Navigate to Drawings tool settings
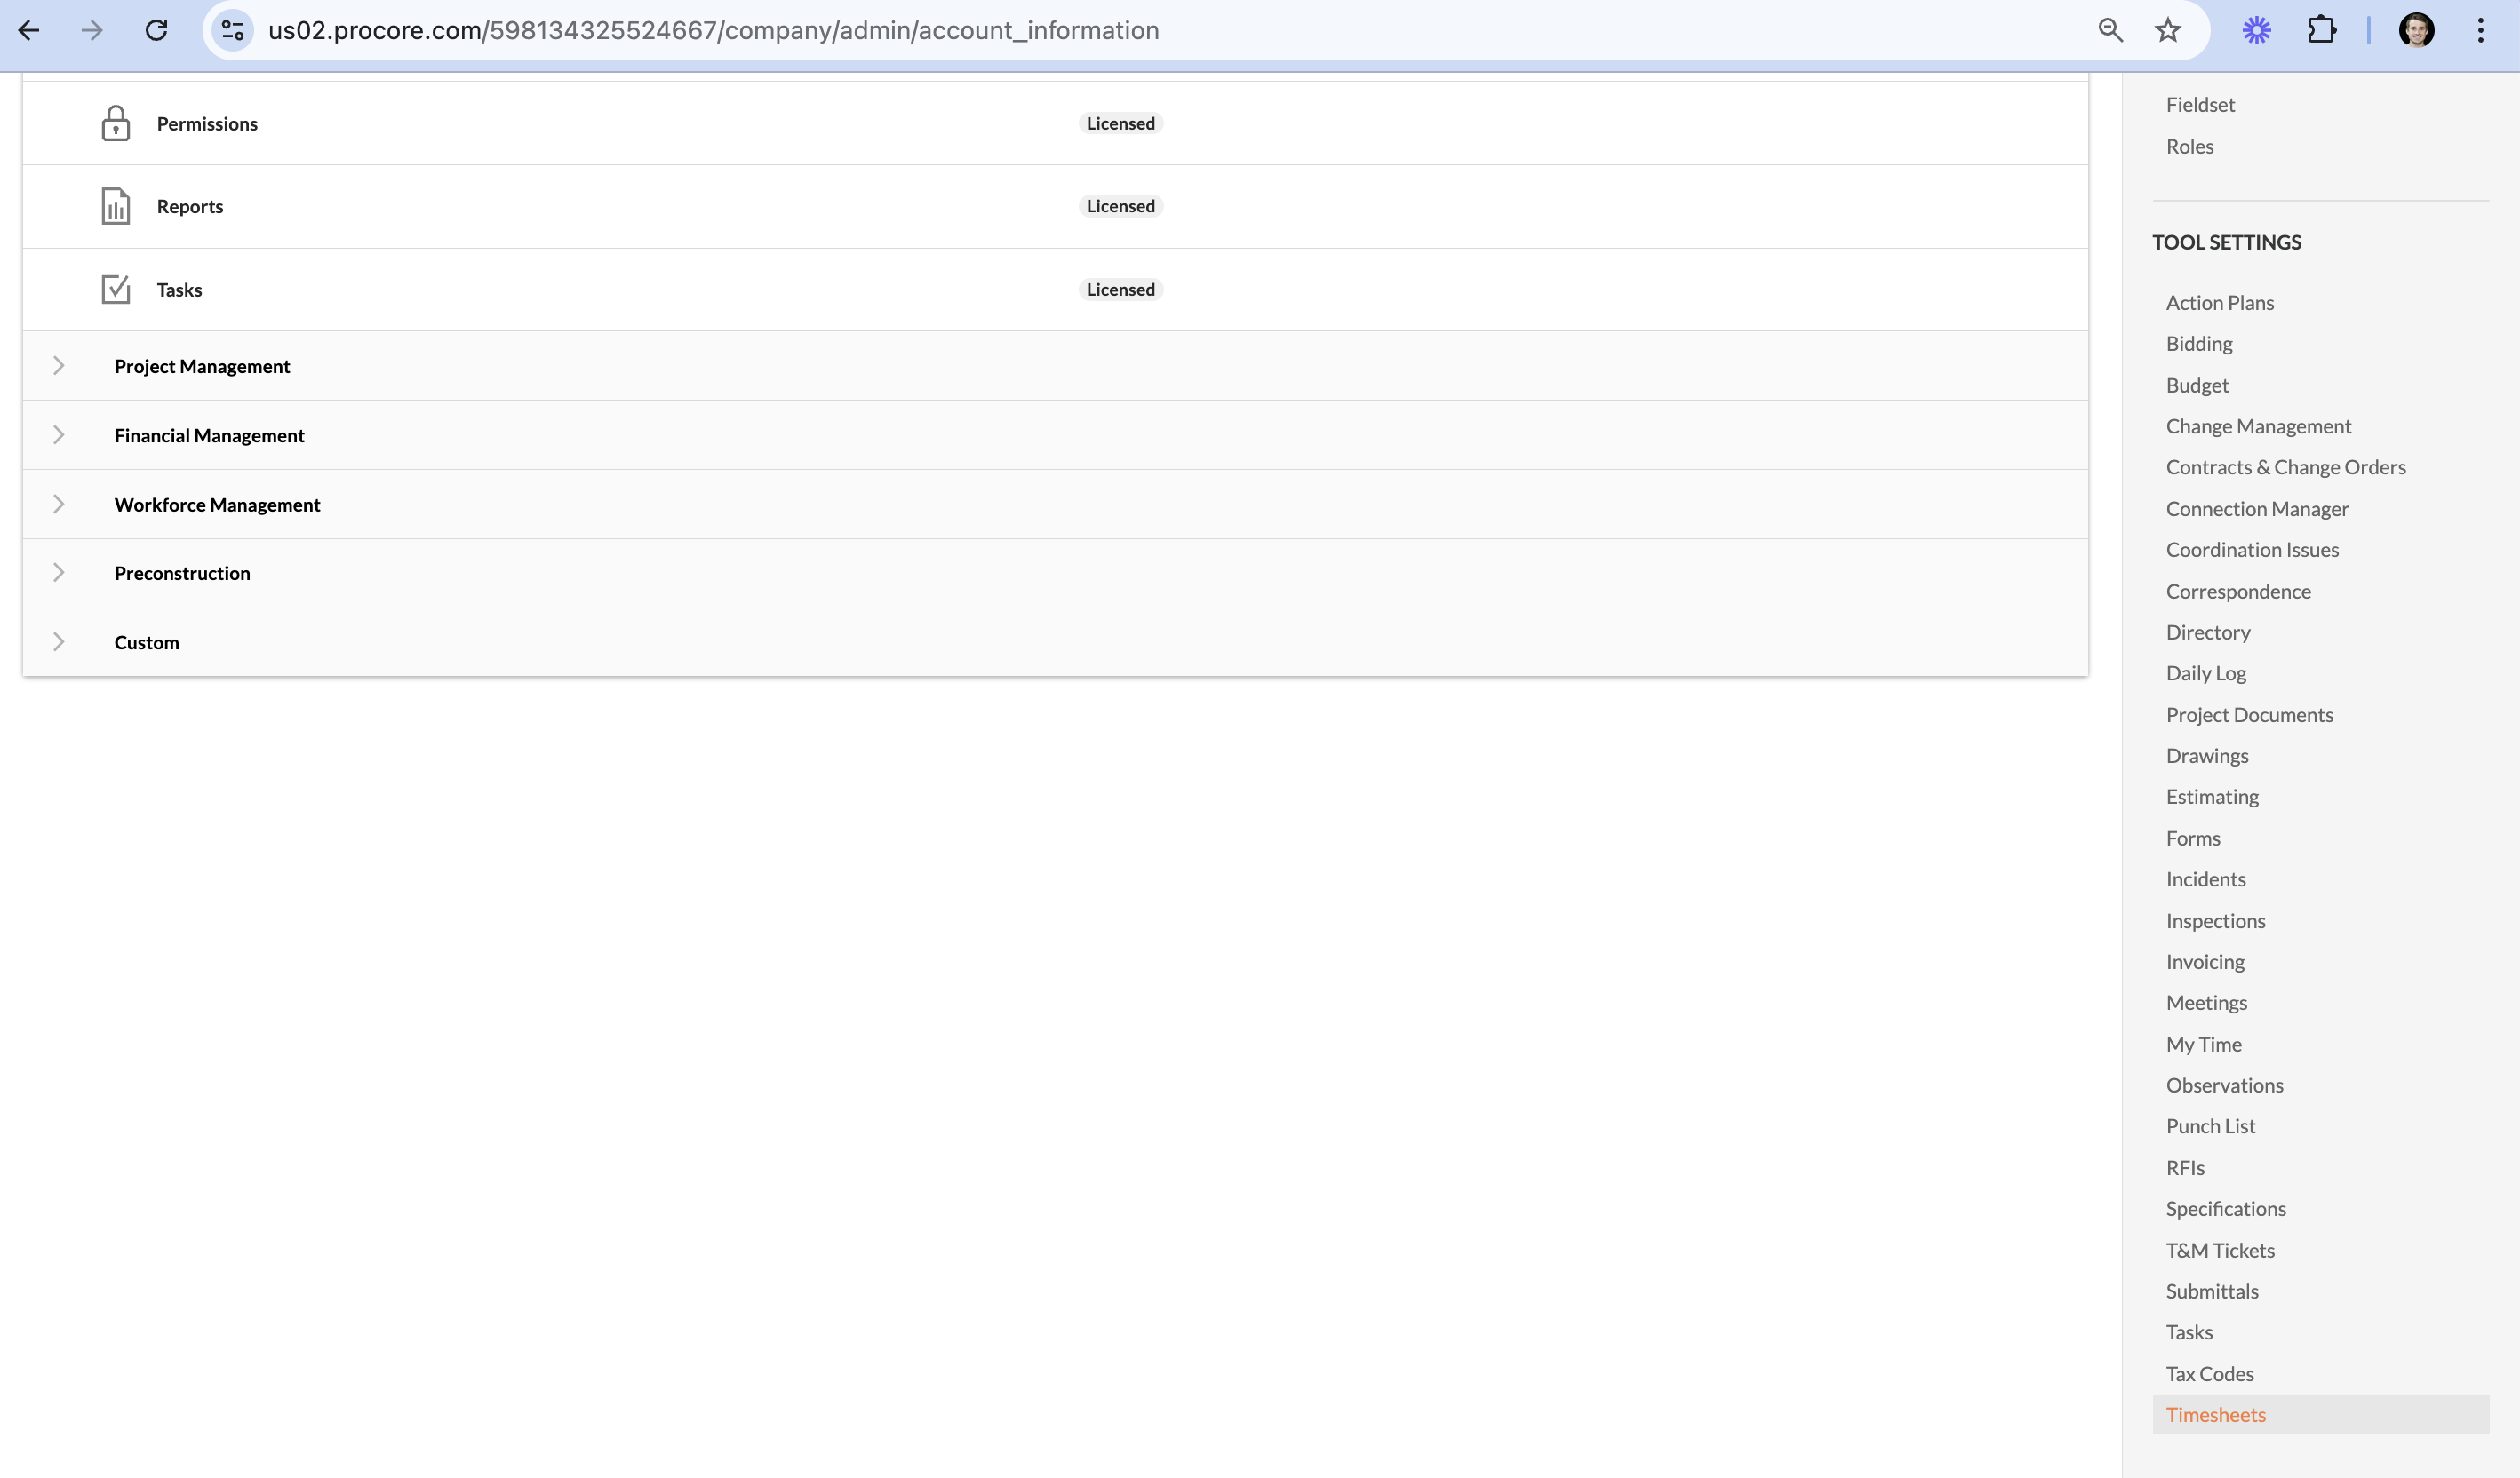2520x1478 pixels. [x=2206, y=755]
